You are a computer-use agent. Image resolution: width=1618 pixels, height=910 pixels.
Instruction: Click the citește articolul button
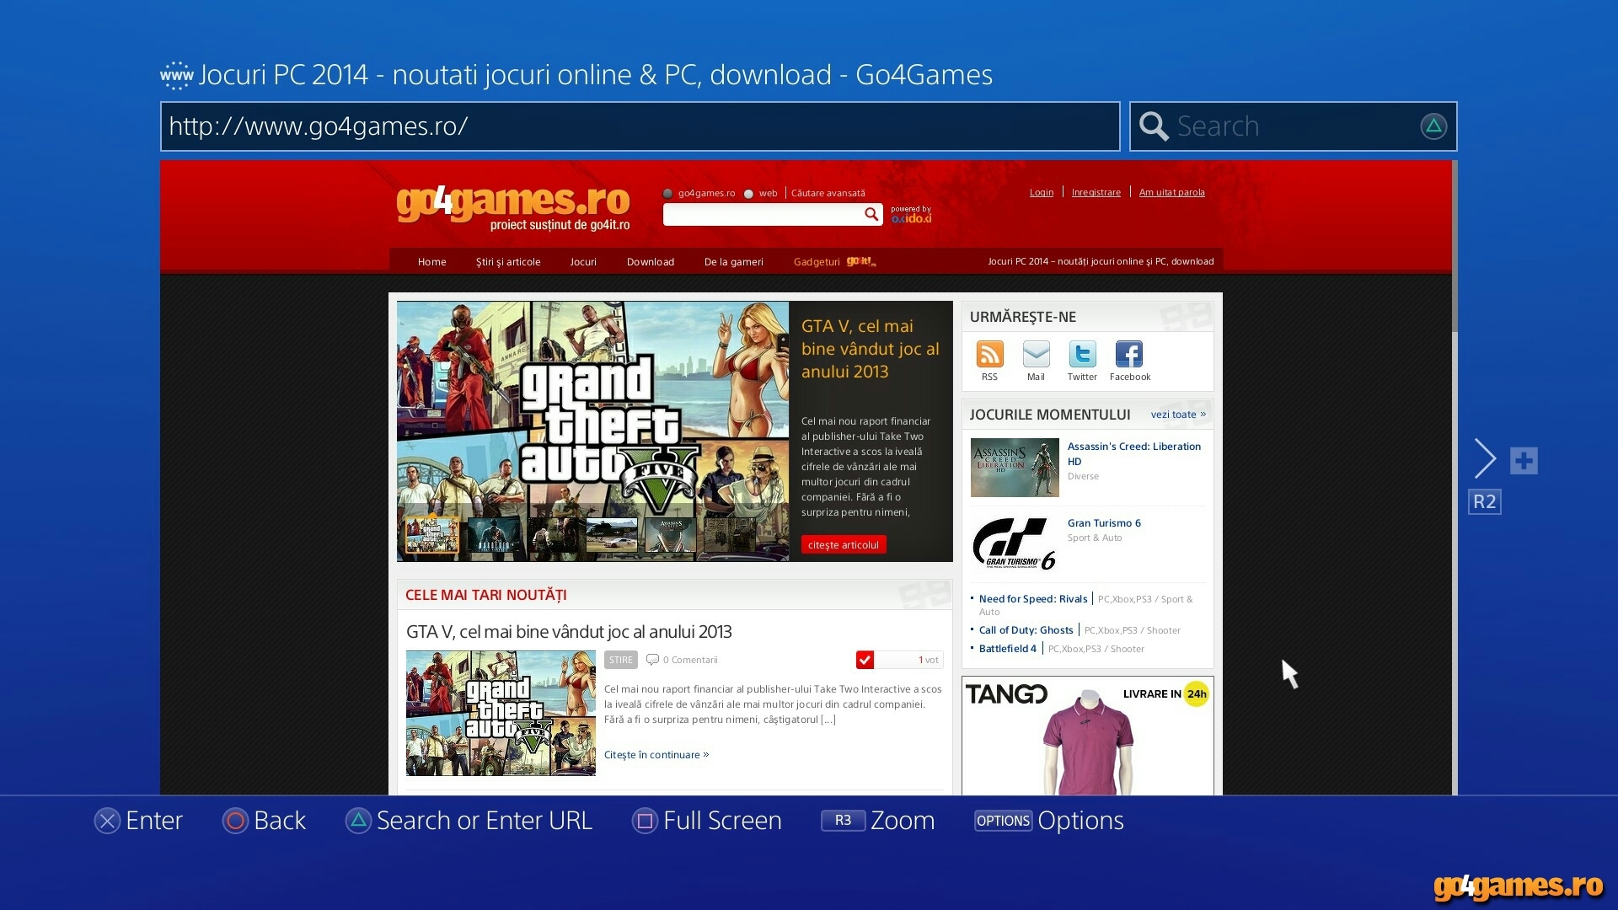click(844, 545)
